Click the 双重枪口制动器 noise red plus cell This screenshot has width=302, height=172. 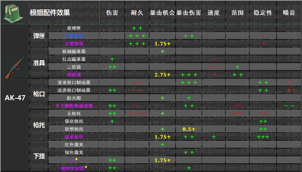(x=289, y=83)
